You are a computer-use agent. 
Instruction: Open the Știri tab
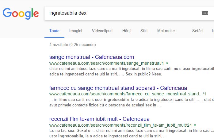click(x=144, y=31)
